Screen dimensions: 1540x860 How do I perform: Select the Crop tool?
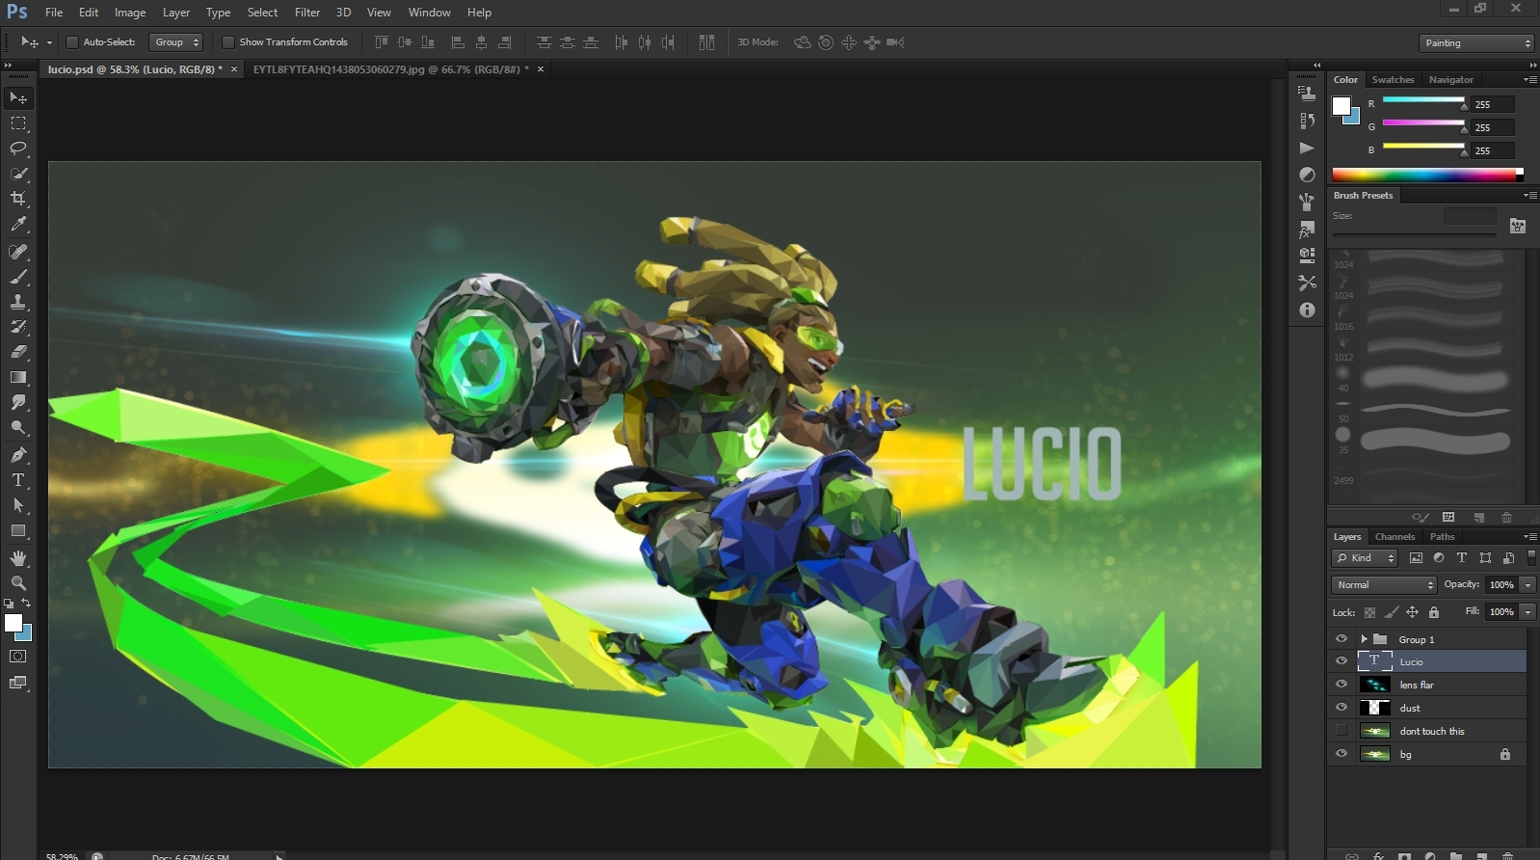tap(18, 199)
